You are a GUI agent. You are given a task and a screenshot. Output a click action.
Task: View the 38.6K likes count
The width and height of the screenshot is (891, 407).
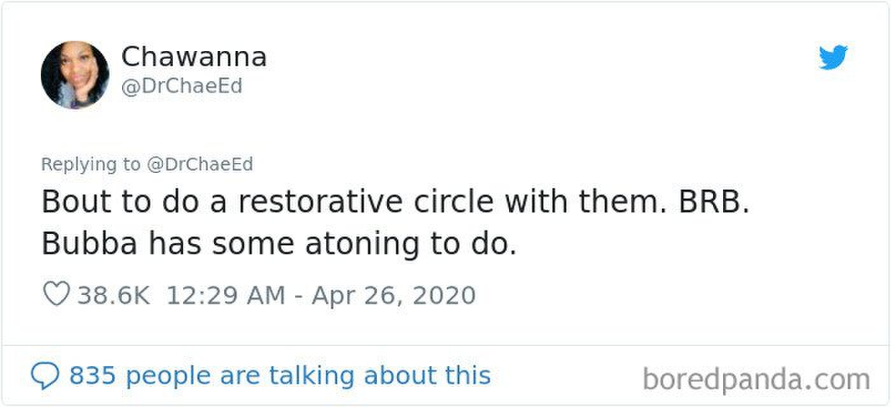114,296
